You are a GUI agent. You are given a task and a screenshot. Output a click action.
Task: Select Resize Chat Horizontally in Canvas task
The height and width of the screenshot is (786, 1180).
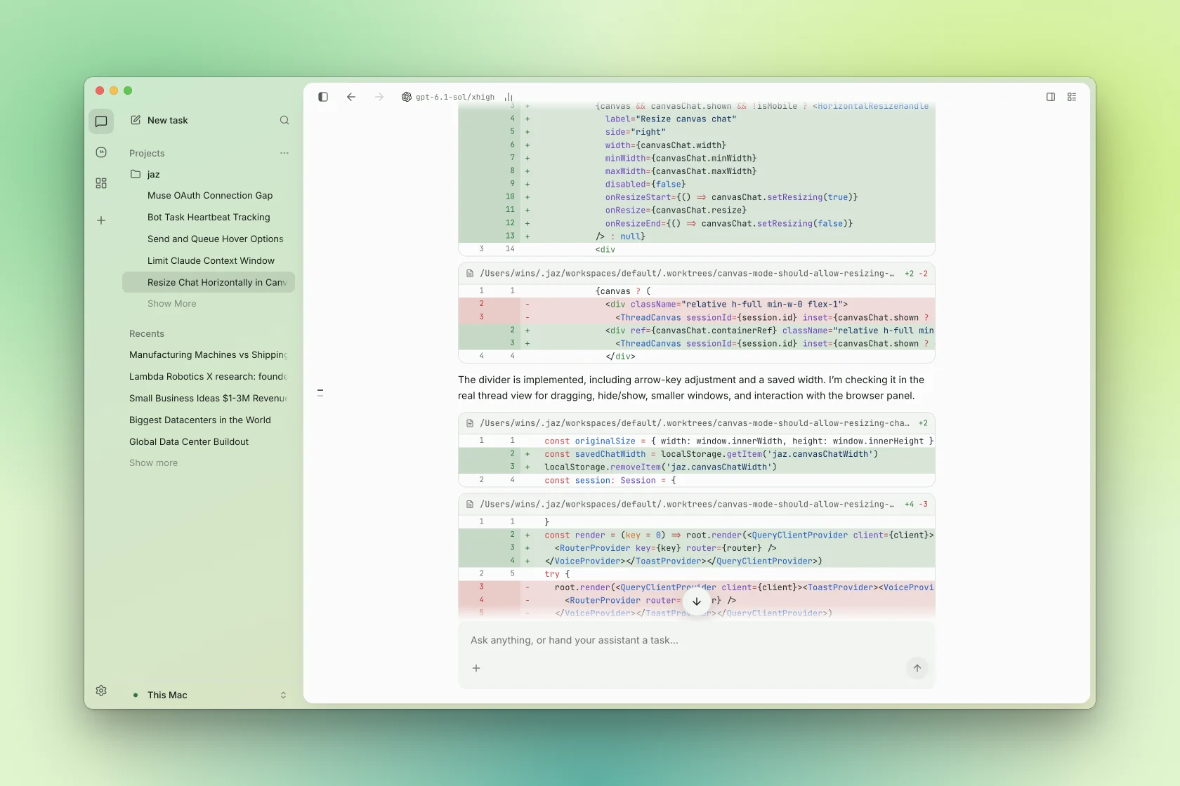(x=209, y=282)
